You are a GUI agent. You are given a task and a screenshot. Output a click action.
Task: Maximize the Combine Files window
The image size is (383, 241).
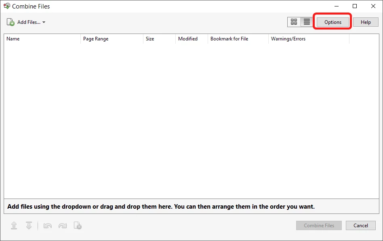tap(355, 6)
